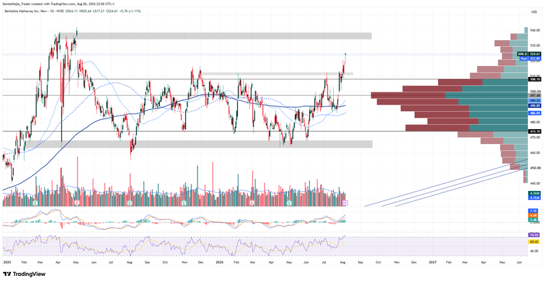Screen dimensions: 545x282
Task: Click the 4.68 MACD signal label
Action: pos(533,215)
